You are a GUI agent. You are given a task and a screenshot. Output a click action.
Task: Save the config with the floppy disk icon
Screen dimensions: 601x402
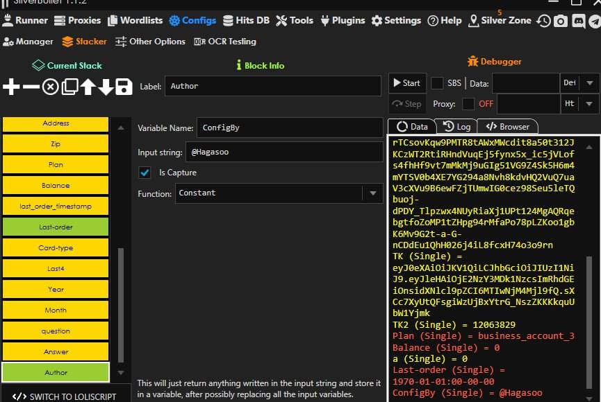point(124,87)
